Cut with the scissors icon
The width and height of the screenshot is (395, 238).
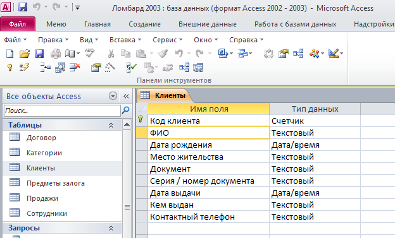pos(111,54)
